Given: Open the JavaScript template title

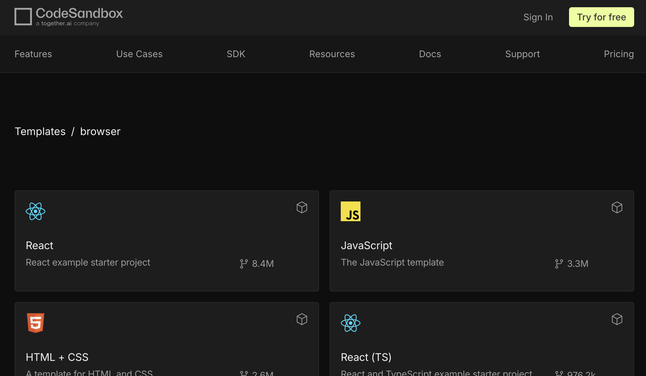Looking at the screenshot, I should [366, 246].
